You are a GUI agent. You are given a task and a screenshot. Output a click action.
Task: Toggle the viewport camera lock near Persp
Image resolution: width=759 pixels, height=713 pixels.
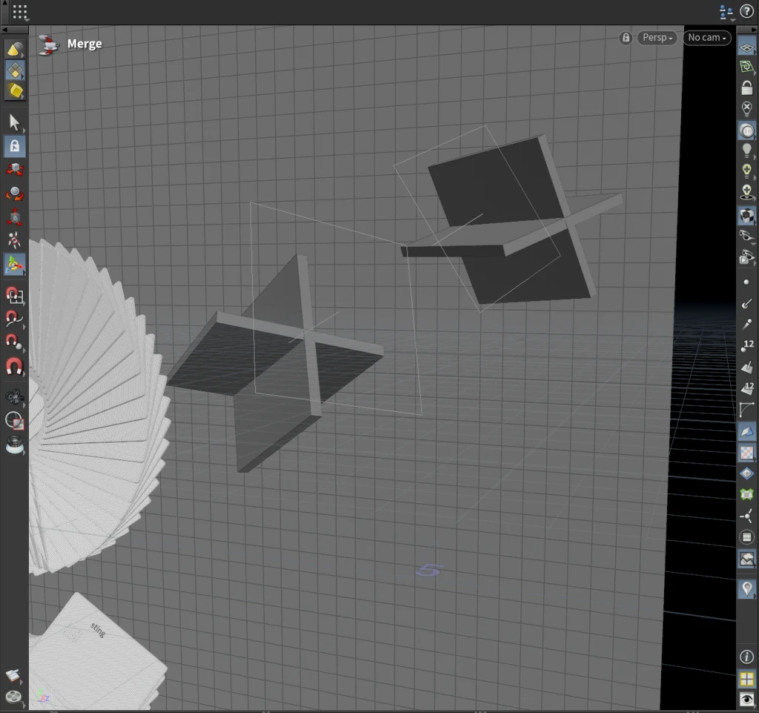click(626, 38)
